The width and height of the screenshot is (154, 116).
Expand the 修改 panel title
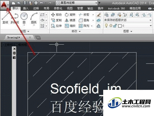point(76,31)
